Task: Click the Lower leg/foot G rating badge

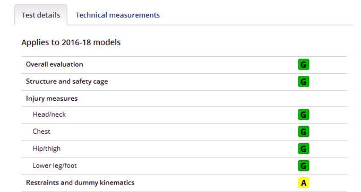Action: click(x=304, y=166)
